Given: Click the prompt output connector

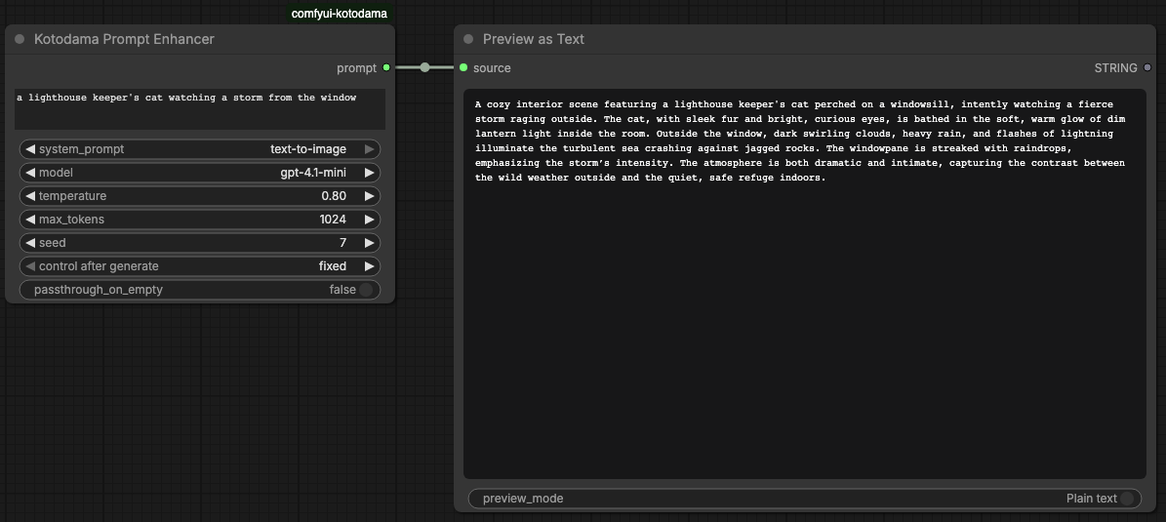Looking at the screenshot, I should tap(386, 67).
